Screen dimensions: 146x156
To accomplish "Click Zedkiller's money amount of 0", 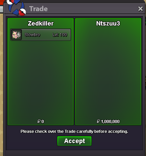I will [43, 122].
